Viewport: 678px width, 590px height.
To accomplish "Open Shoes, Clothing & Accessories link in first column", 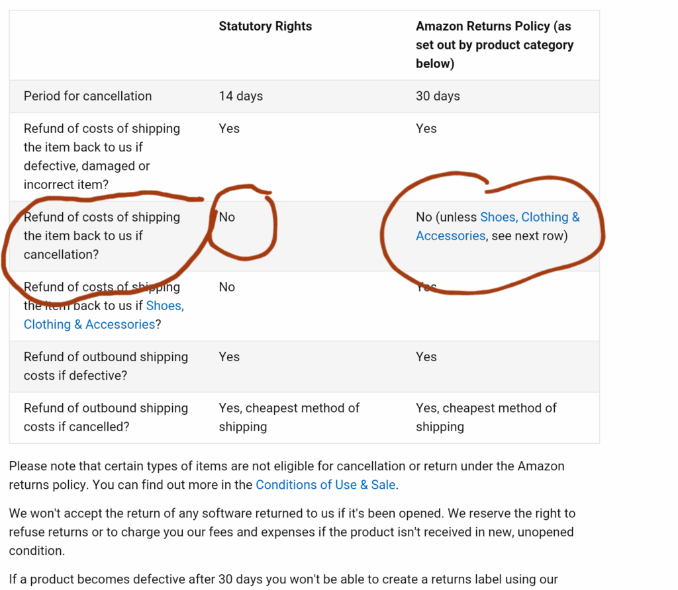I will click(x=104, y=315).
